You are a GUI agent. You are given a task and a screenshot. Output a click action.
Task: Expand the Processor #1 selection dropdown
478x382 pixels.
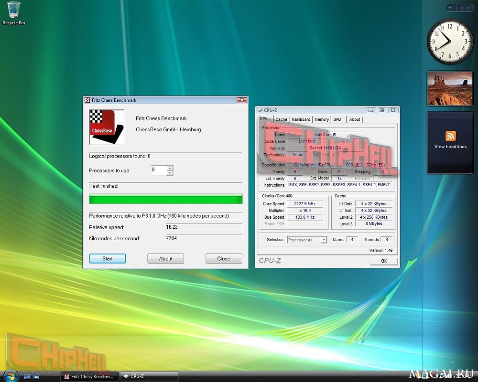coord(324,240)
